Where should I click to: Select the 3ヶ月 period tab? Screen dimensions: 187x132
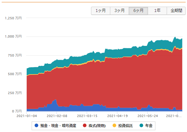click(x=119, y=11)
